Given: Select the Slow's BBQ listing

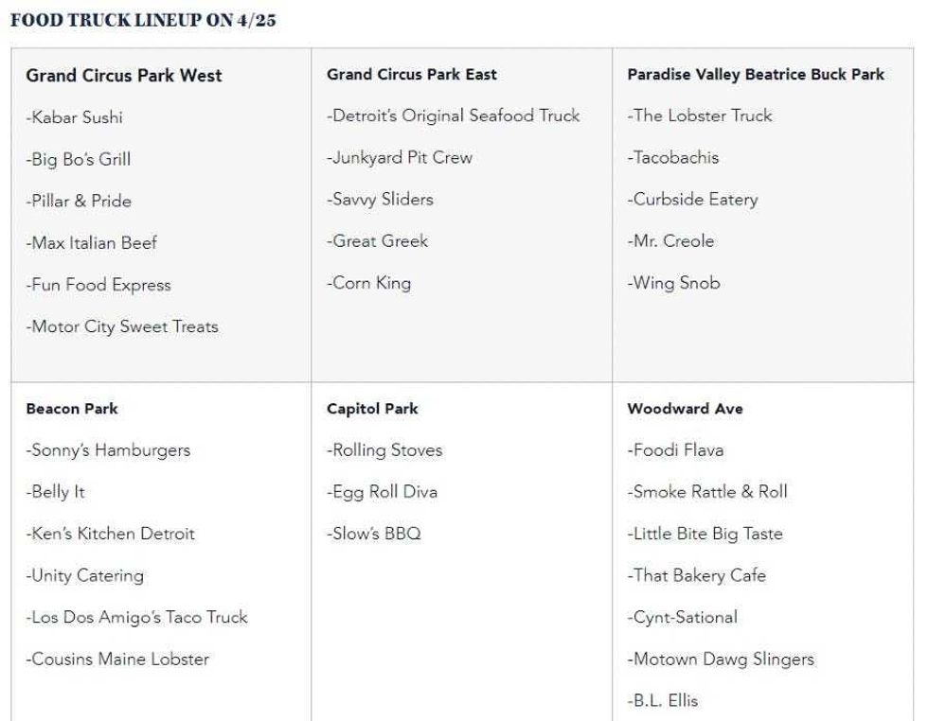Looking at the screenshot, I should pyautogui.click(x=374, y=534).
